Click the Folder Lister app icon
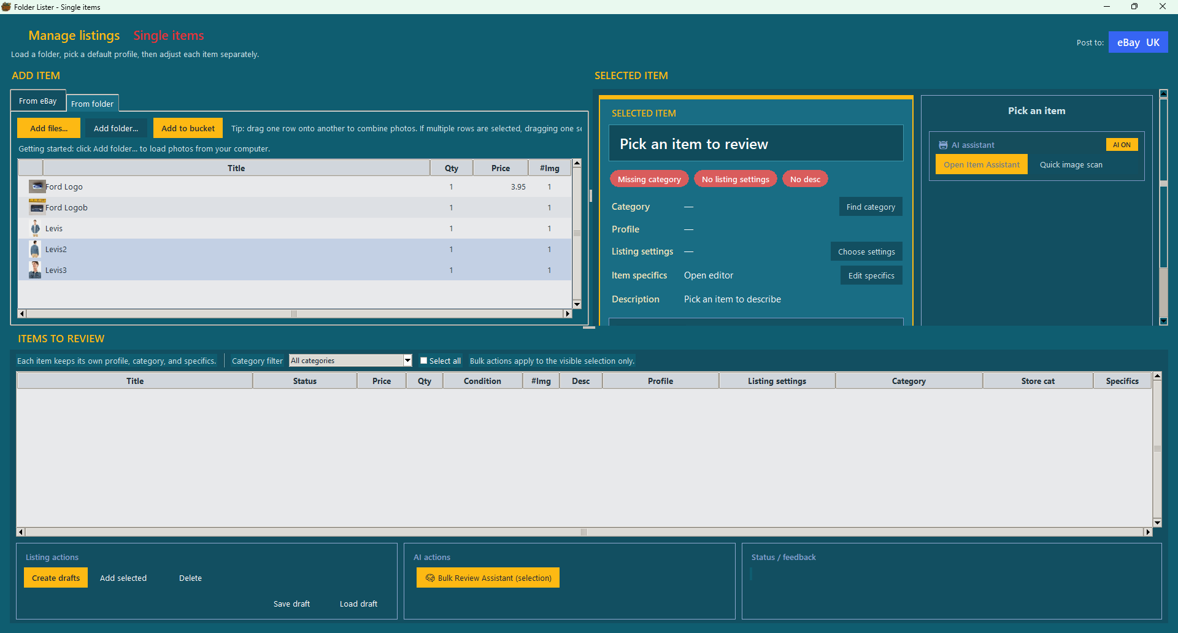Viewport: 1178px width, 633px height. [7, 7]
